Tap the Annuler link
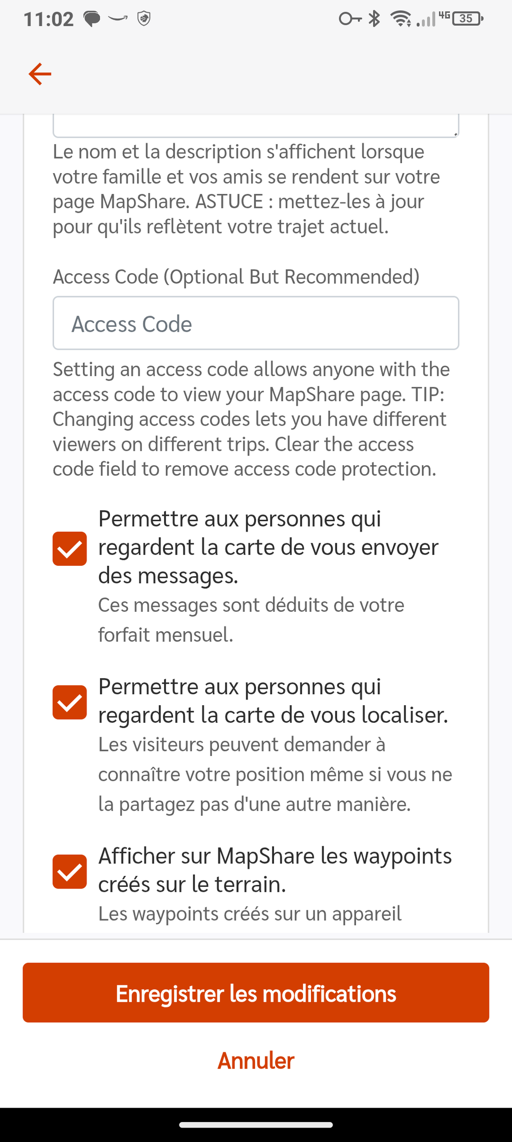The height and width of the screenshot is (1142, 512). coord(255,1060)
